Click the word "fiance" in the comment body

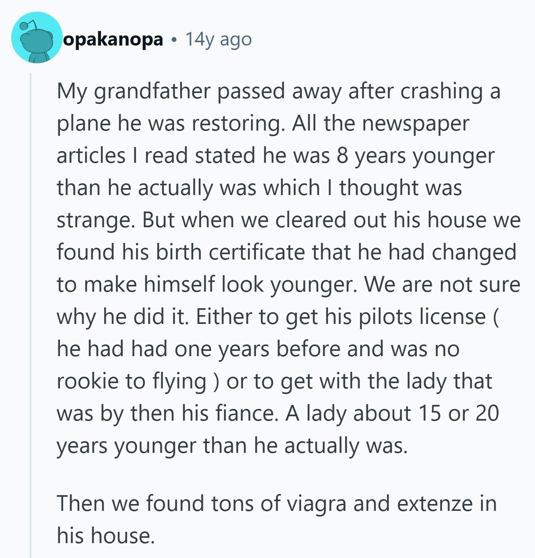click(x=250, y=413)
